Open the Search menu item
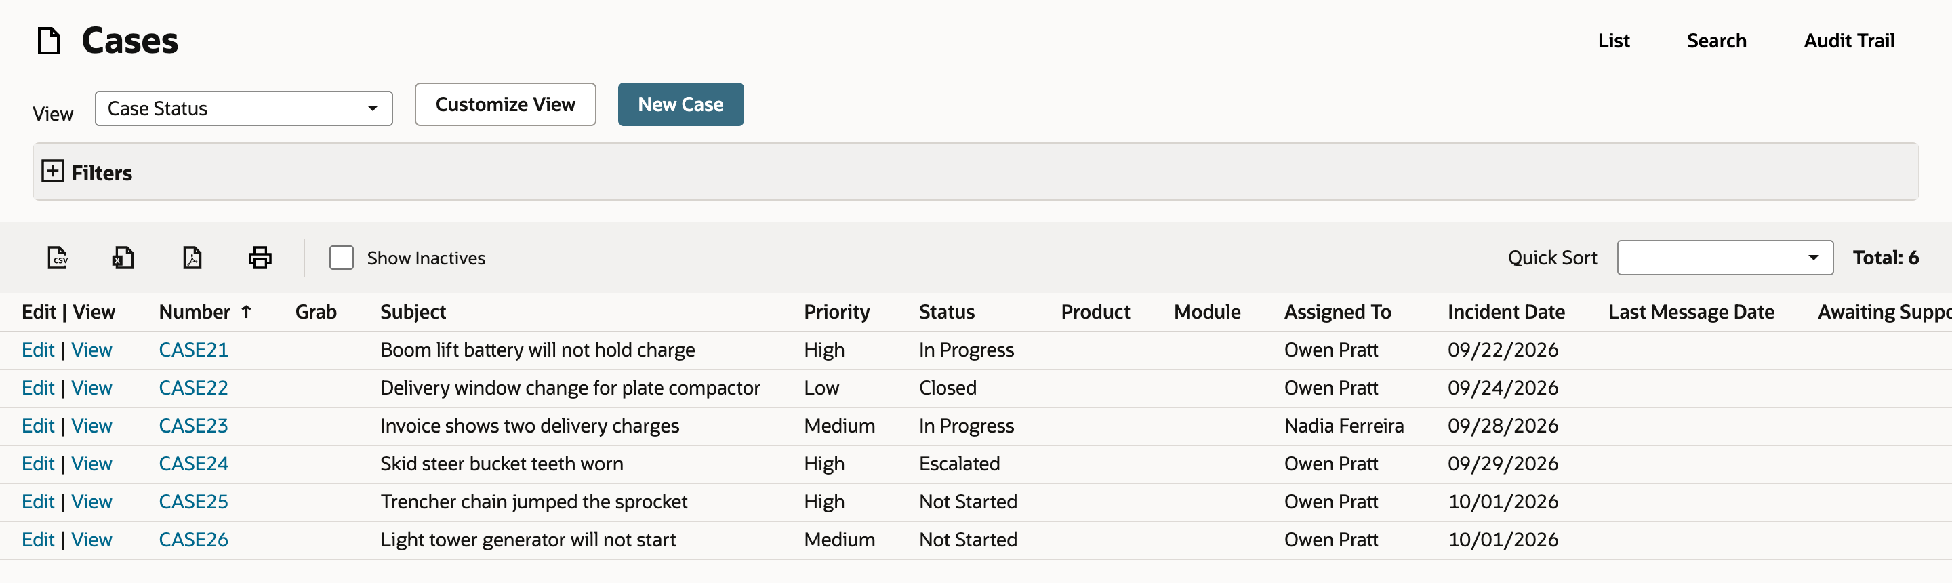1952x583 pixels. click(1716, 41)
